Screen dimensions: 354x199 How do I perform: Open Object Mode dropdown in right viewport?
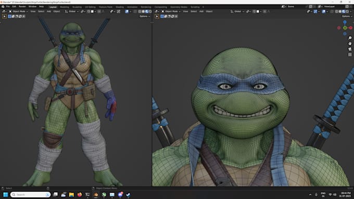point(171,11)
